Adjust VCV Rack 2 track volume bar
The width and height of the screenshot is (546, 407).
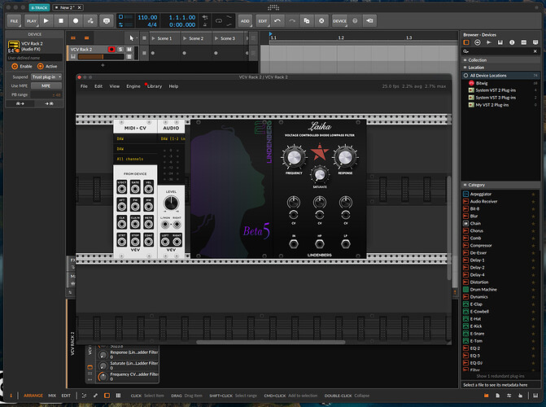pyautogui.click(x=102, y=56)
